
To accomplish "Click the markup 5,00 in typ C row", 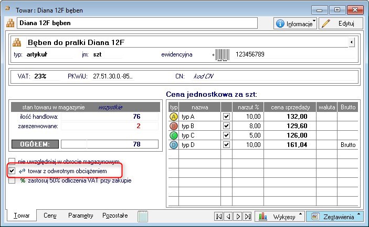I will pyautogui.click(x=255, y=135).
